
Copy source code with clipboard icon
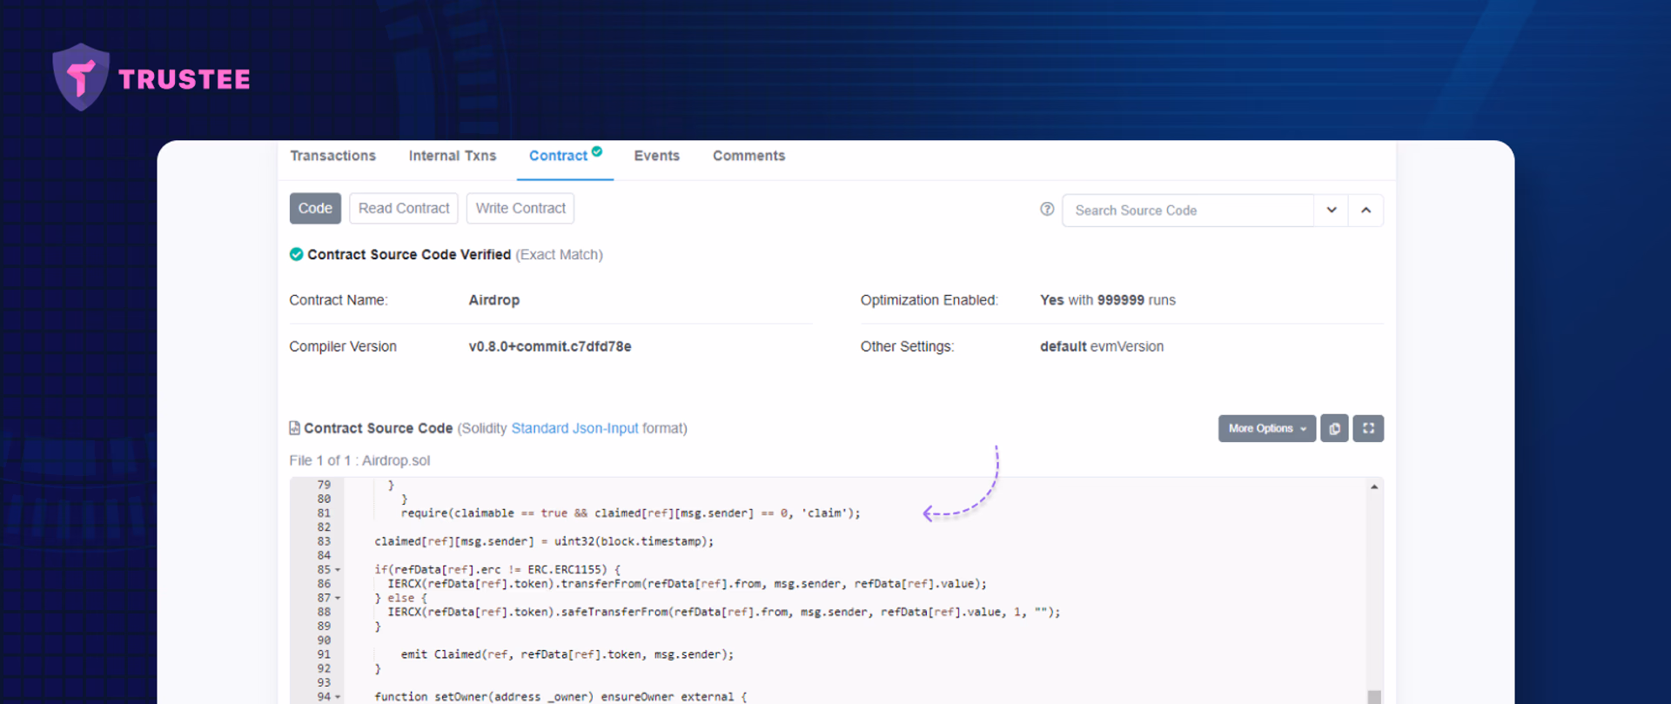(x=1334, y=428)
